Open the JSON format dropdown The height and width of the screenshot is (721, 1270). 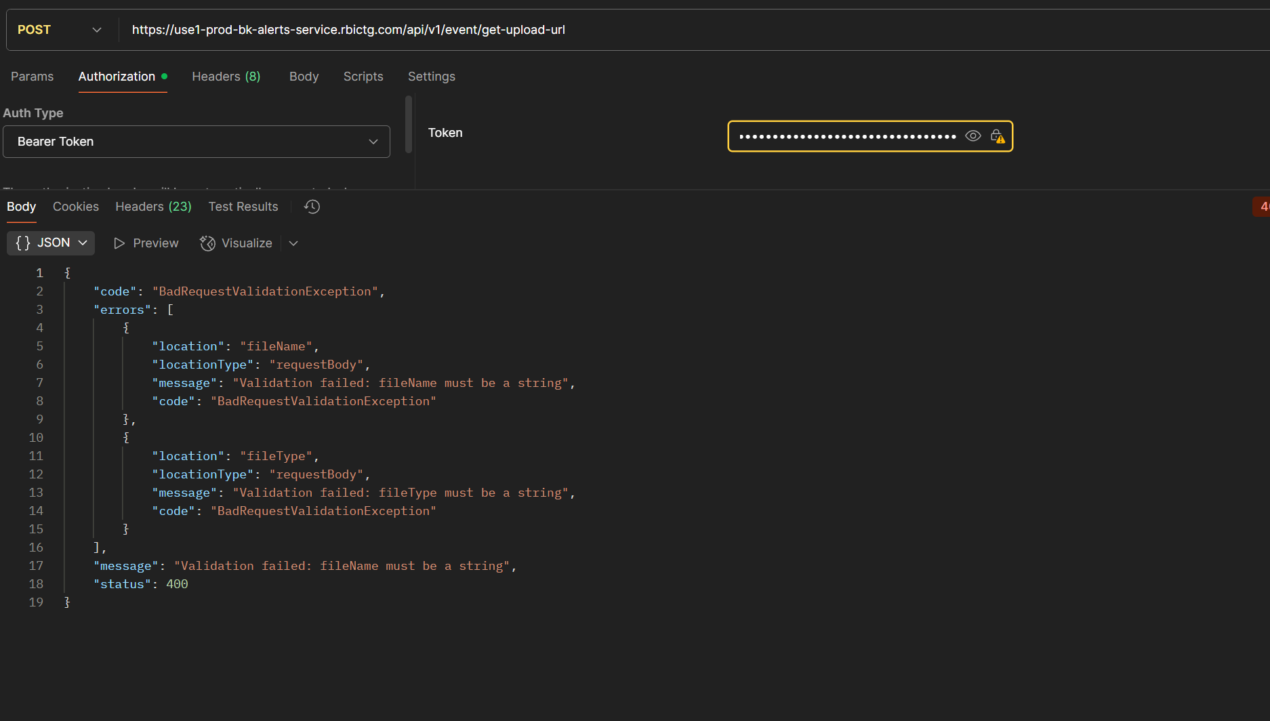tap(51, 243)
